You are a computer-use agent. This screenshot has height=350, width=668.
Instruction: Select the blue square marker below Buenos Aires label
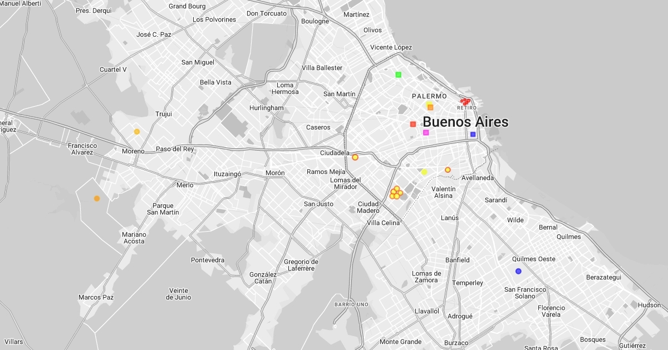[x=473, y=134]
